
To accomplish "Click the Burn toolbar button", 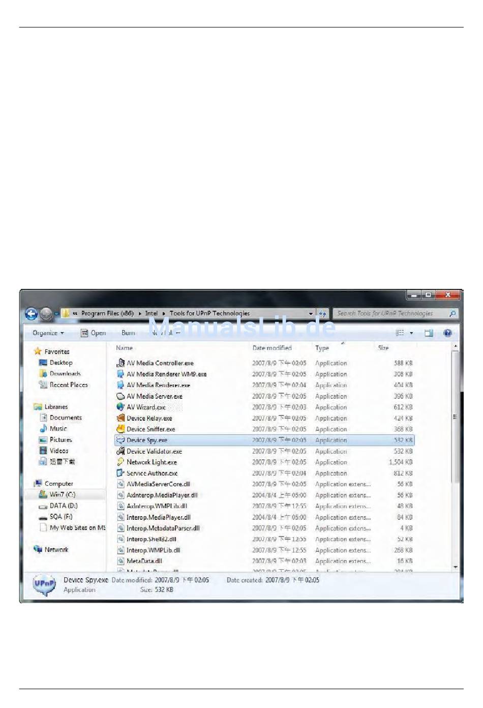I will coord(128,333).
